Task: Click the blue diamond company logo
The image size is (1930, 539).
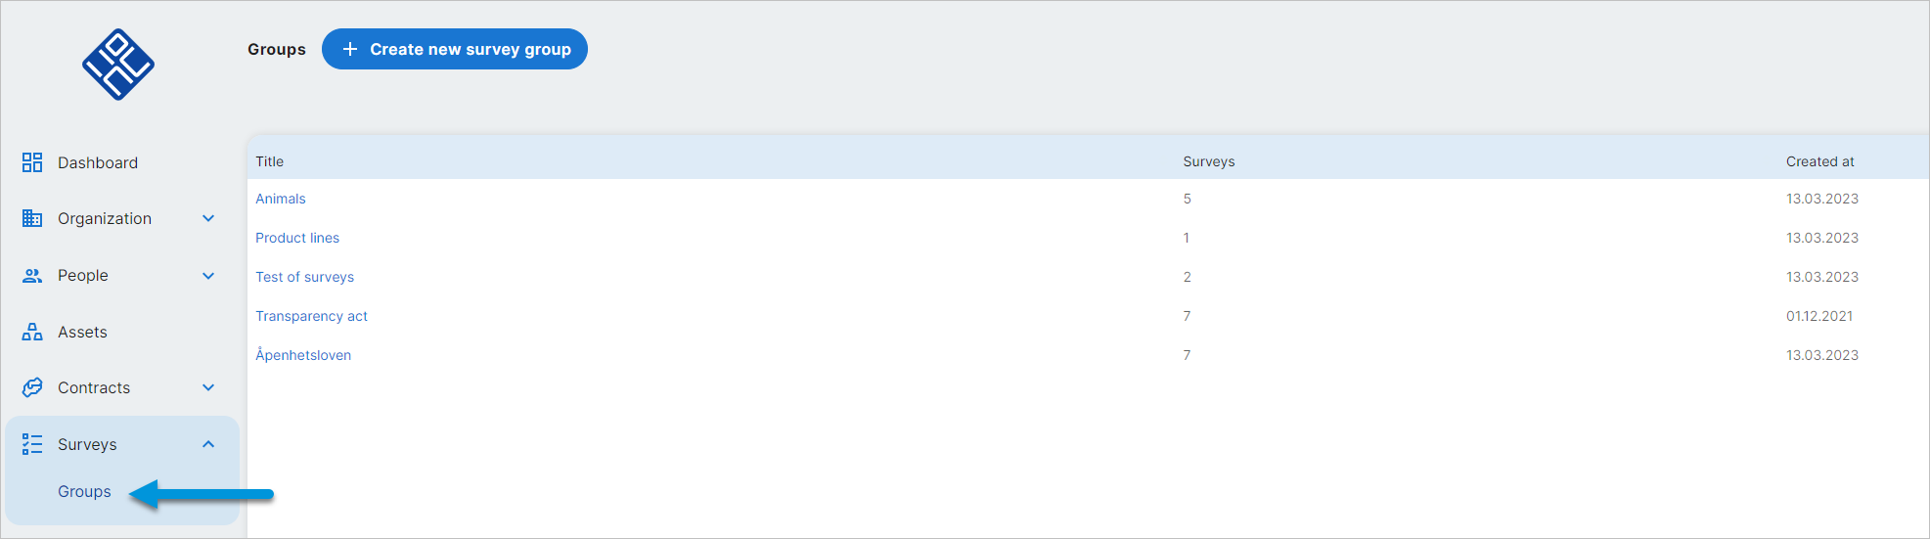Action: click(118, 65)
